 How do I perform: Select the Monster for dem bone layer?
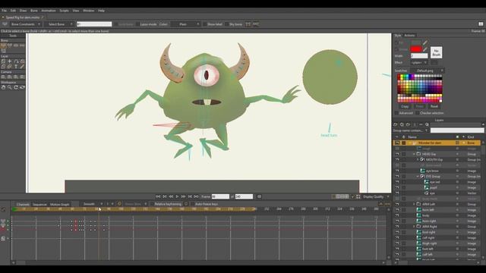point(437,143)
